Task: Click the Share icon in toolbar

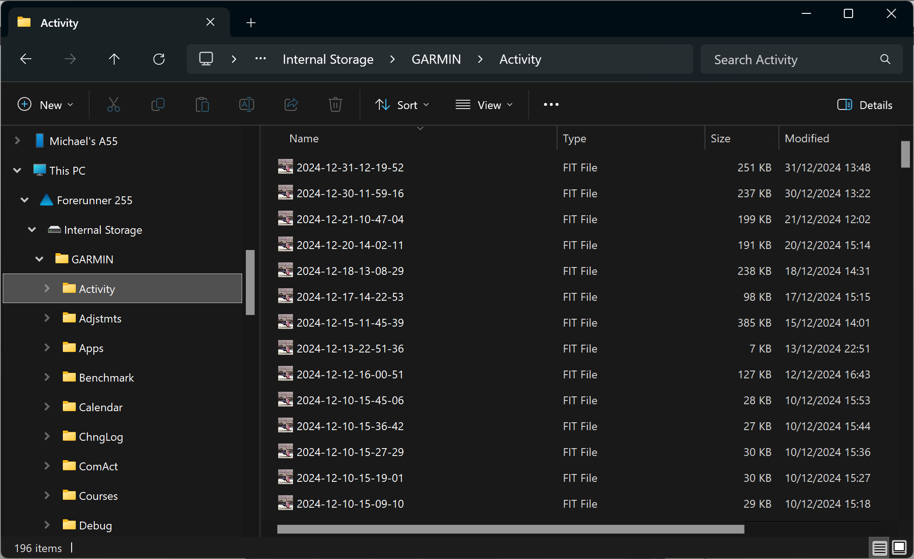Action: click(292, 105)
